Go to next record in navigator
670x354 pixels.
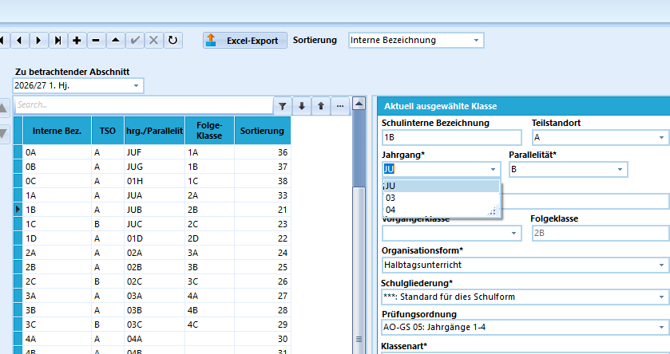coord(38,41)
